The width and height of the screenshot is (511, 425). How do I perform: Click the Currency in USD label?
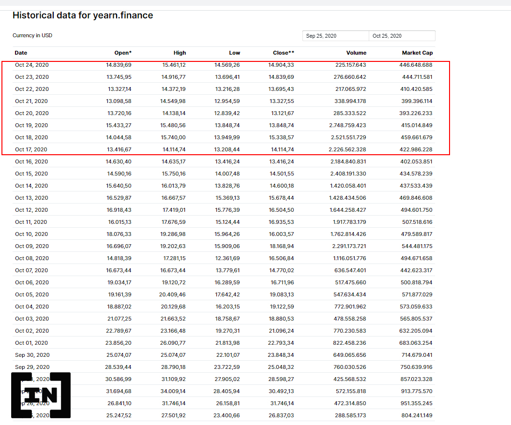(x=32, y=35)
